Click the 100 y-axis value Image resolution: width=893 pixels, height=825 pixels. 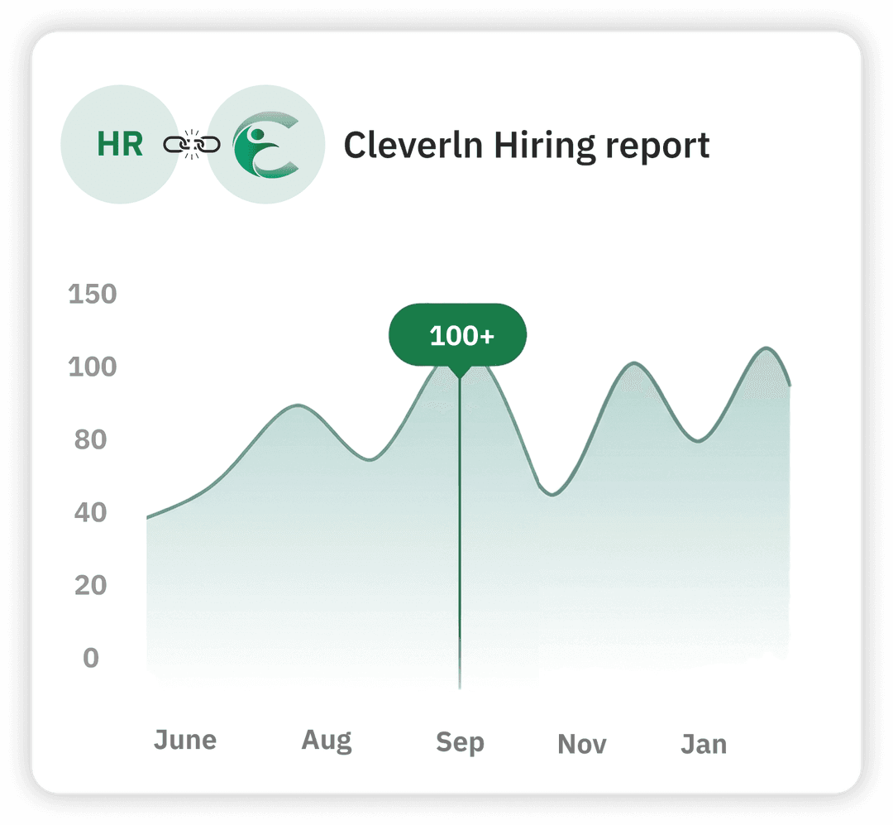pyautogui.click(x=93, y=367)
